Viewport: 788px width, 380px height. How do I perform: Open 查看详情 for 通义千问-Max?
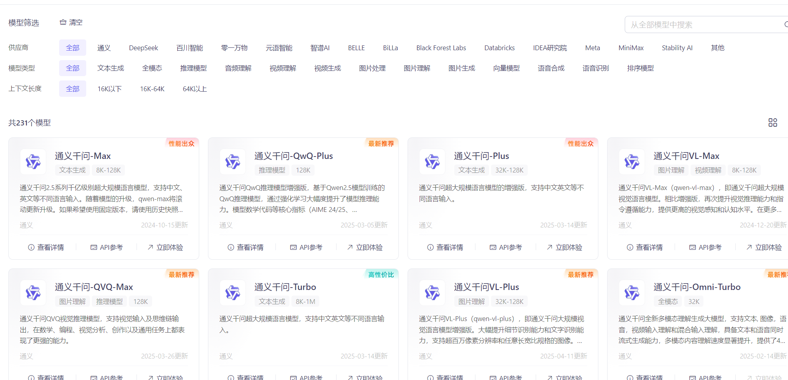(46, 247)
